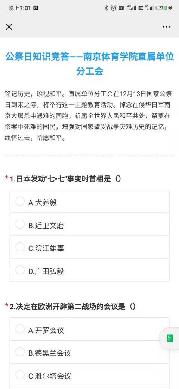179x389 pixels.
Task: Tap the battery indicator icon
Action: (161, 8)
